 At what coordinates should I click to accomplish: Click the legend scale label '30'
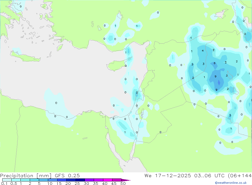coord(86,183)
